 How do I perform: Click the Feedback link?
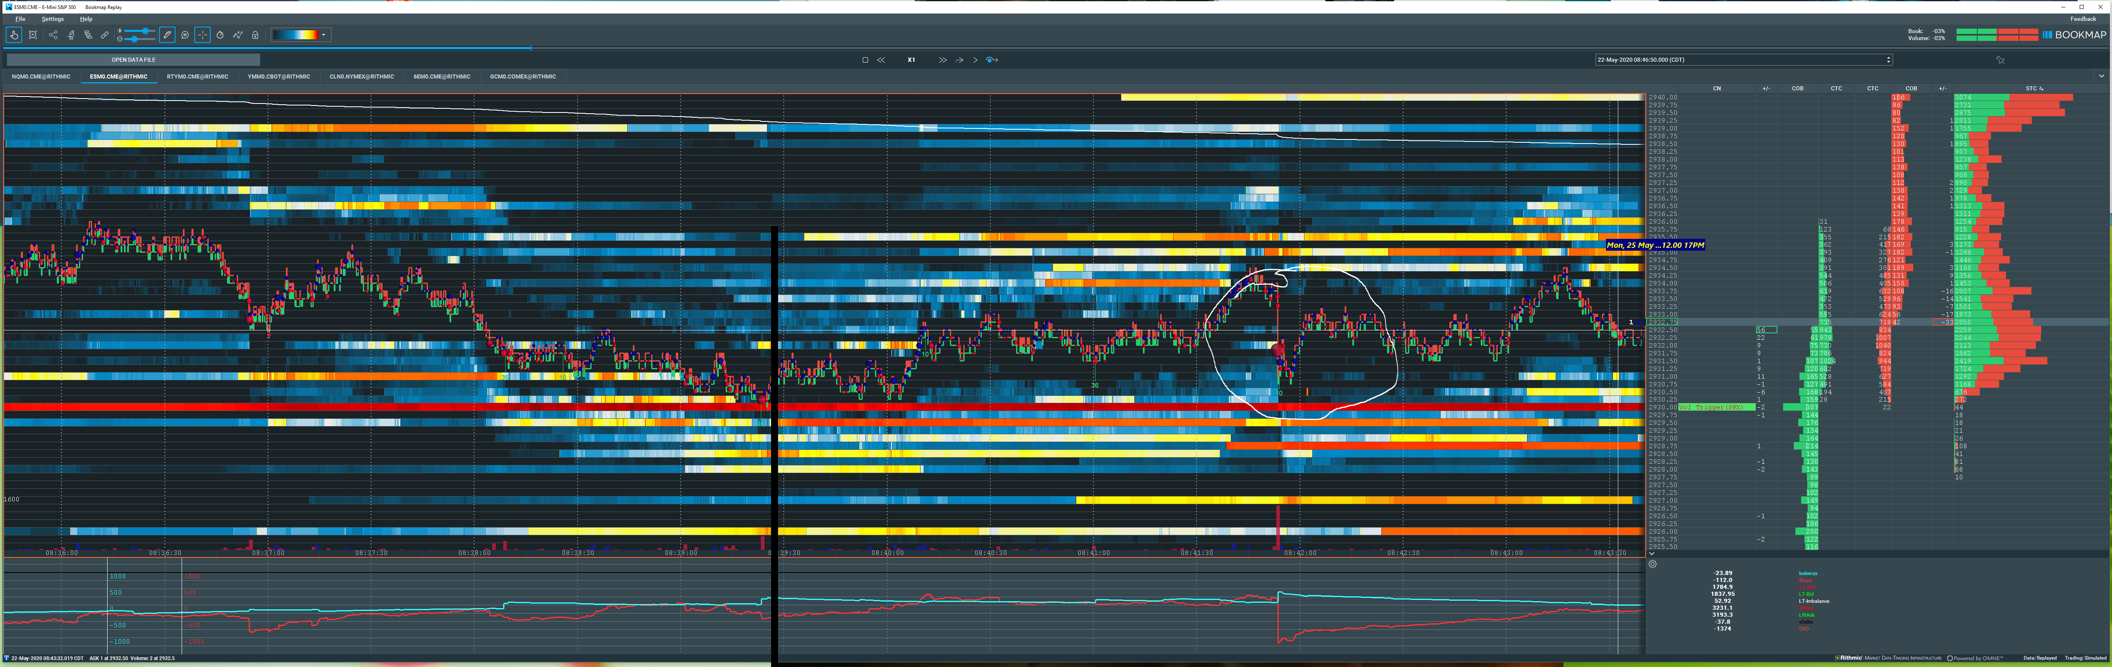tap(2083, 19)
